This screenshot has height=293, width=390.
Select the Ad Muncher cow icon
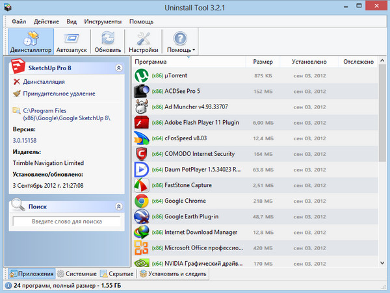(142, 107)
